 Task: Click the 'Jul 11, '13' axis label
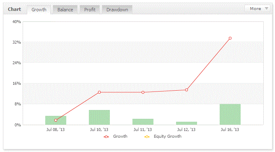pos(143,130)
